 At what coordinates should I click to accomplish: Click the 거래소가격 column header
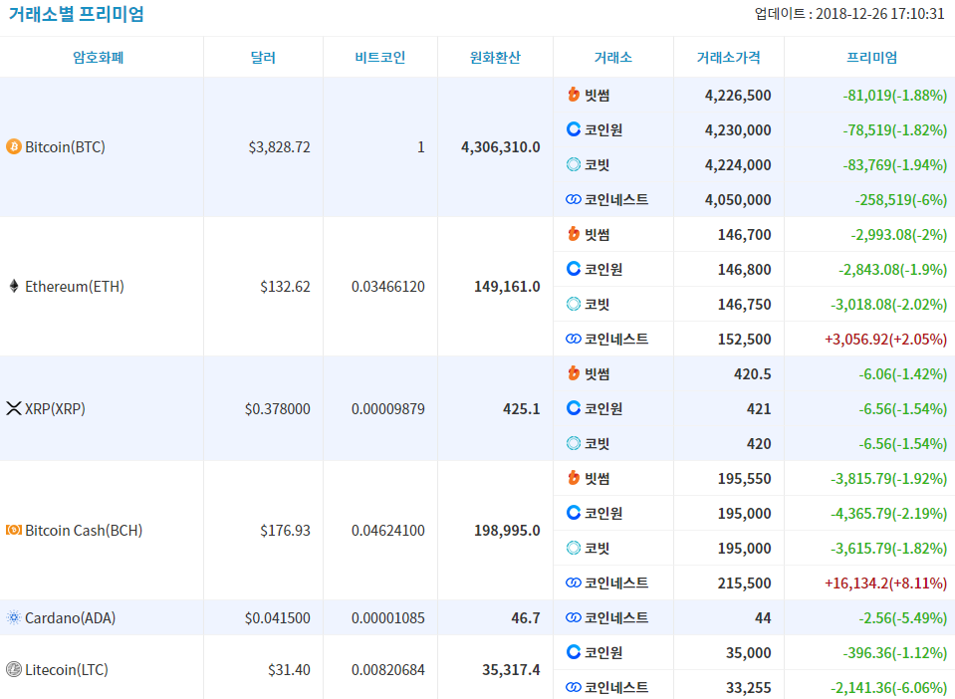pos(728,57)
